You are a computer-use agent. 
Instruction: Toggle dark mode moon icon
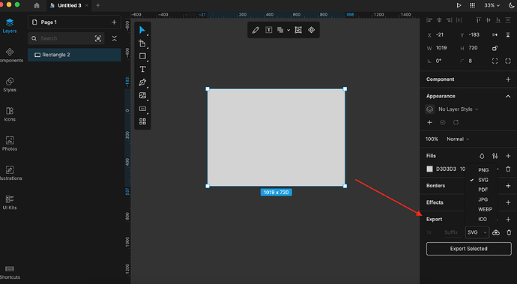pos(512,5)
